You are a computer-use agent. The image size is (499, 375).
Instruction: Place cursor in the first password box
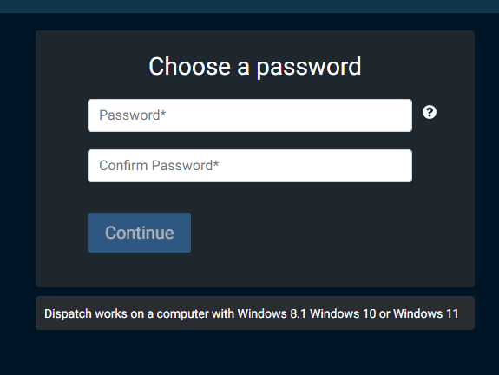tap(250, 115)
